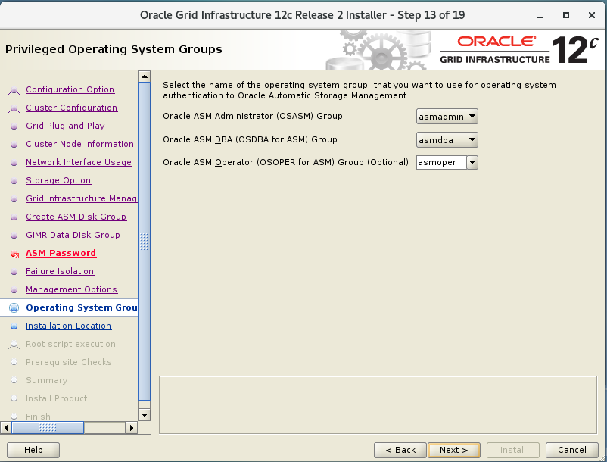
Task: Open the ASM Password step
Action: 61,253
